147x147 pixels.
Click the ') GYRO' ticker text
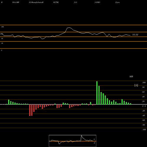97,2
